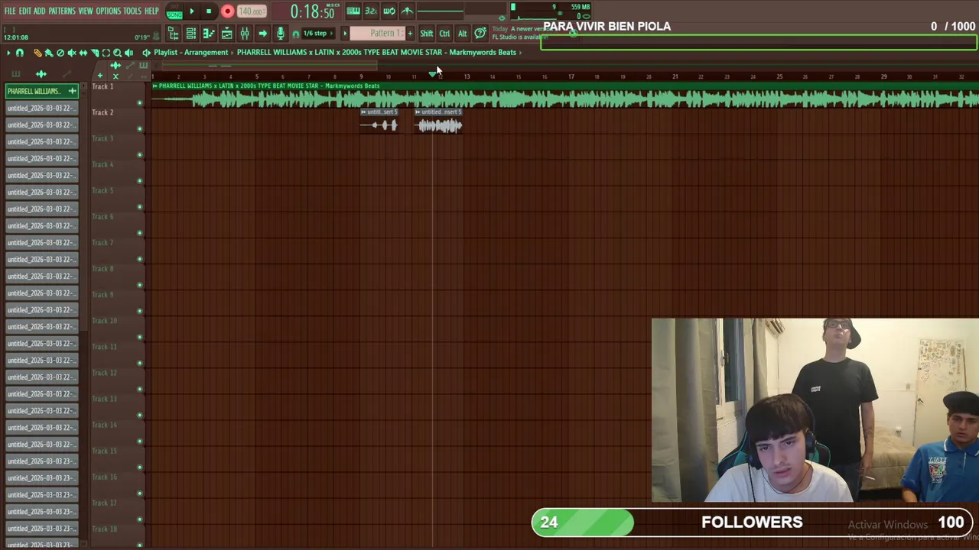979x550 pixels.
Task: Mute Track 12 with its green dot
Action: (139, 388)
